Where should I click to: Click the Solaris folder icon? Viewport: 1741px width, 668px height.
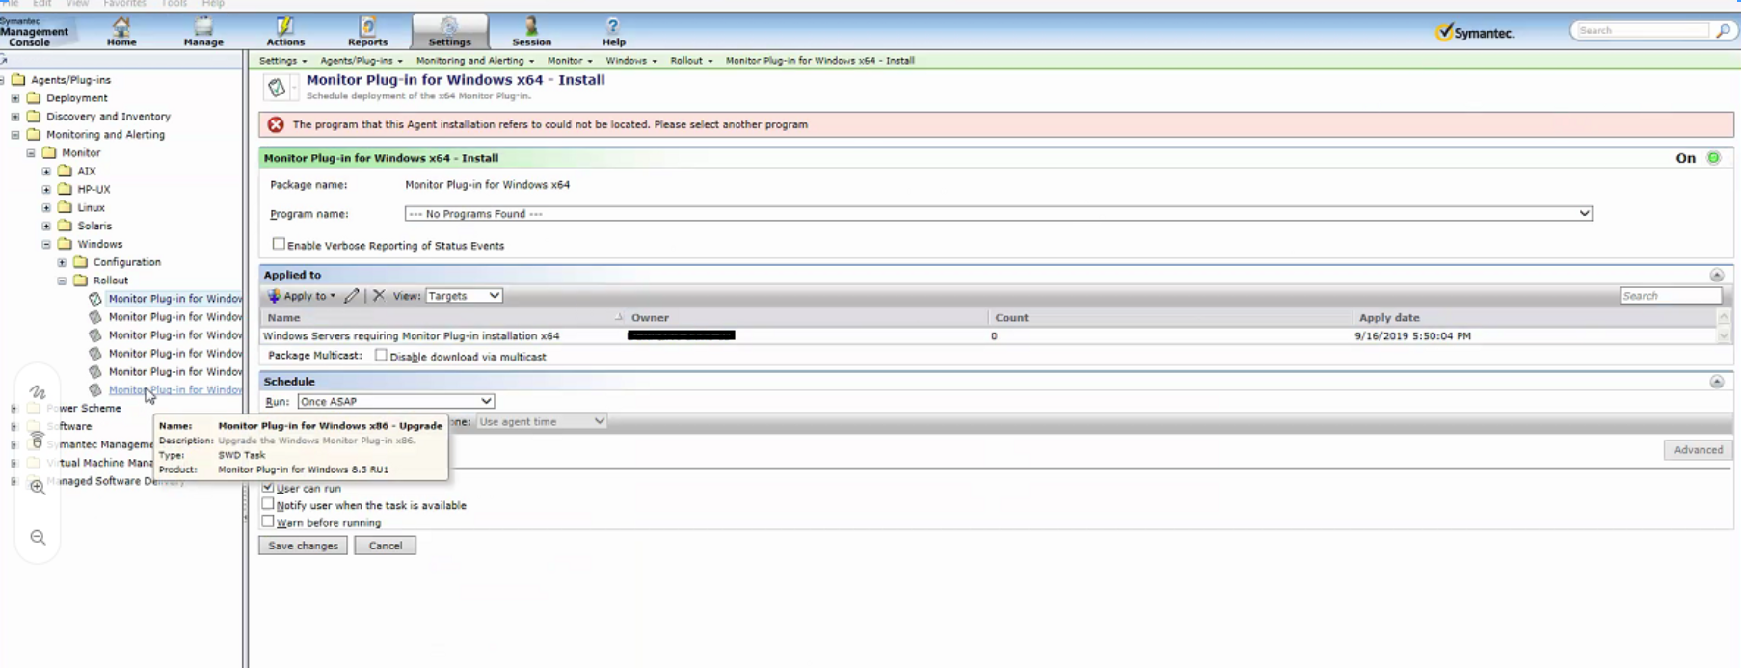[x=65, y=226]
